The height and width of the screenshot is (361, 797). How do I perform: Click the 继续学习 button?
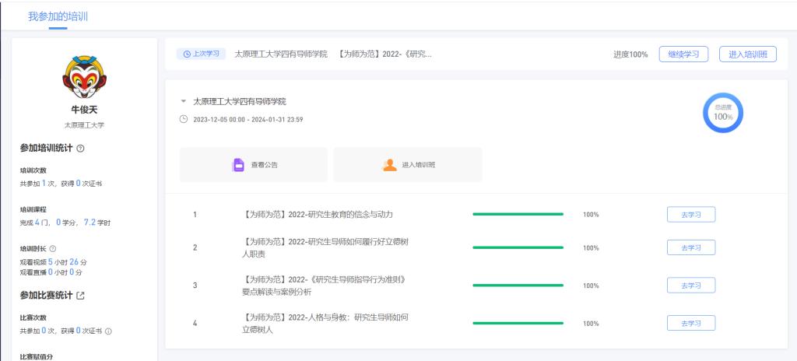683,54
